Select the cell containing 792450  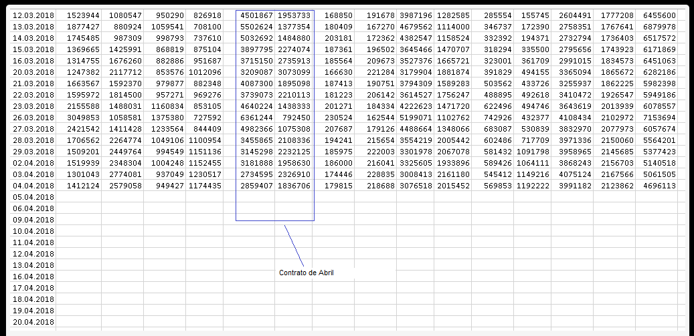(x=296, y=118)
